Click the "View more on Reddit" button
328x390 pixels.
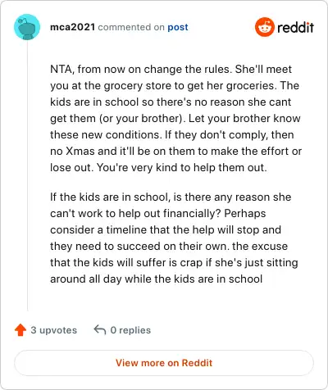click(164, 363)
